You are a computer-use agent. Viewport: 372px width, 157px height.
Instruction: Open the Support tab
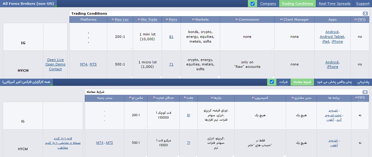click(x=362, y=4)
